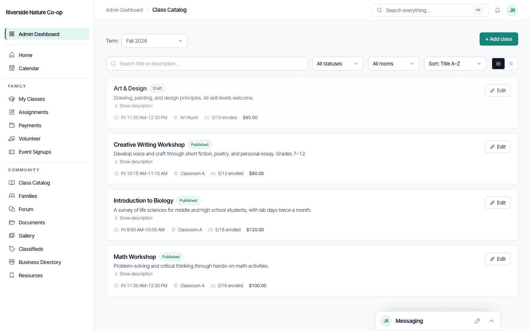This screenshot has height=331, width=530.
Task: Open the JR user avatar menu
Action: (512, 10)
